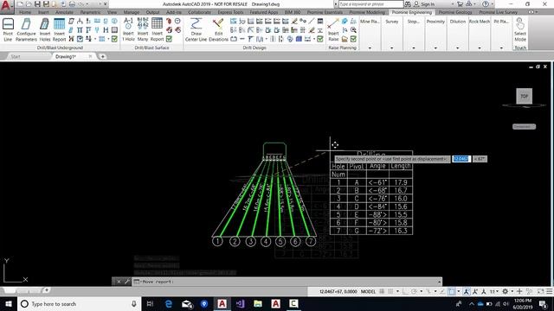
Task: Open the annotation scale 1:1 dropdown
Action: click(494, 292)
